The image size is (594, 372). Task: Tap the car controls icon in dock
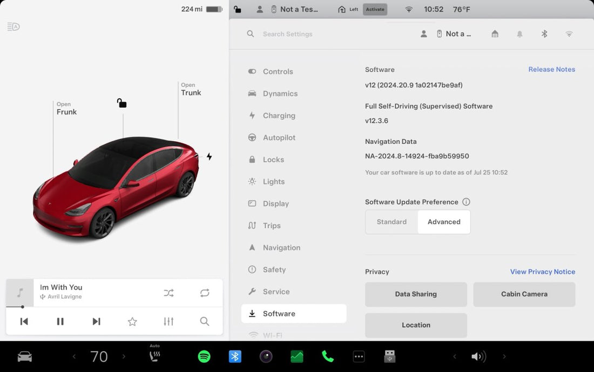[x=25, y=356]
